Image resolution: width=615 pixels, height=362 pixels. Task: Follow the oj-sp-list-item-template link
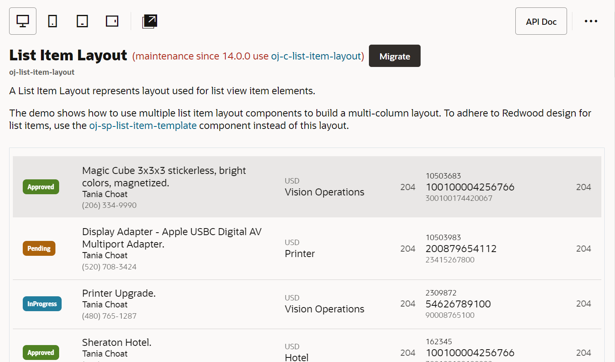(143, 125)
